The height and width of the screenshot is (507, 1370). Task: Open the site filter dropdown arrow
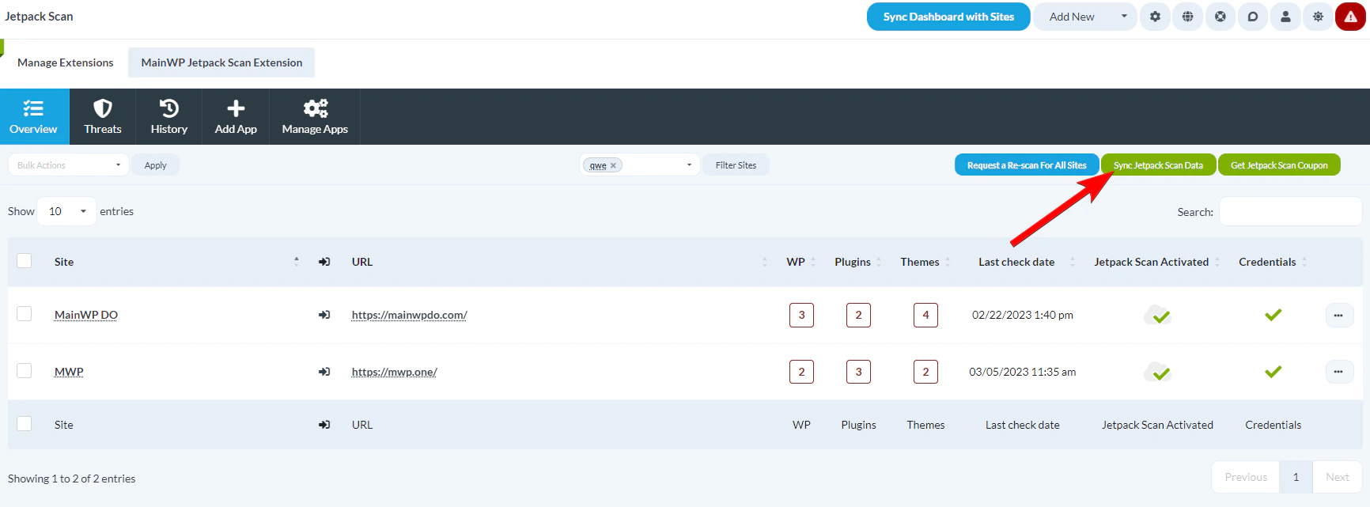pos(689,165)
